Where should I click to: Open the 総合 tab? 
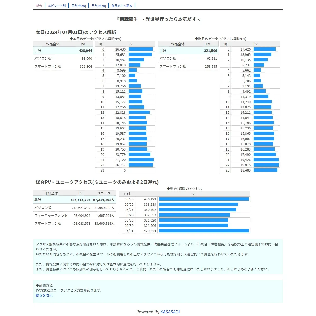click(39, 6)
